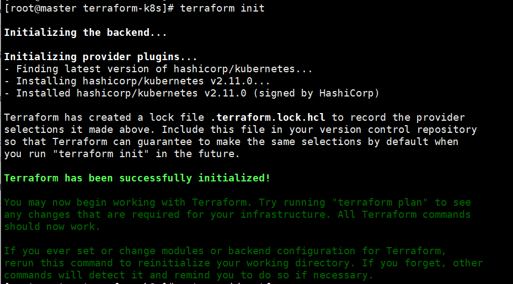Click 'commands will detect it and remind' line

(189, 275)
